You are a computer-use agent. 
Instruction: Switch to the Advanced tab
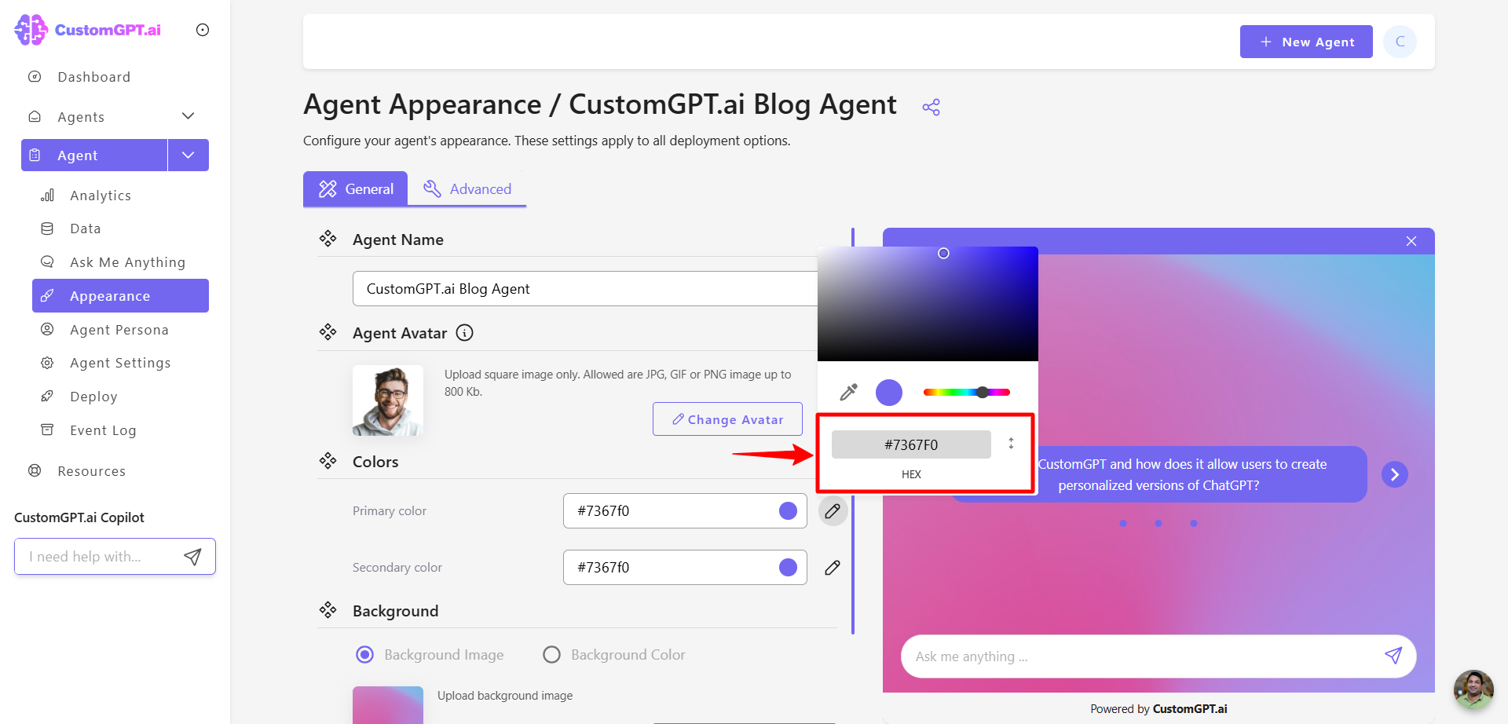pyautogui.click(x=467, y=188)
